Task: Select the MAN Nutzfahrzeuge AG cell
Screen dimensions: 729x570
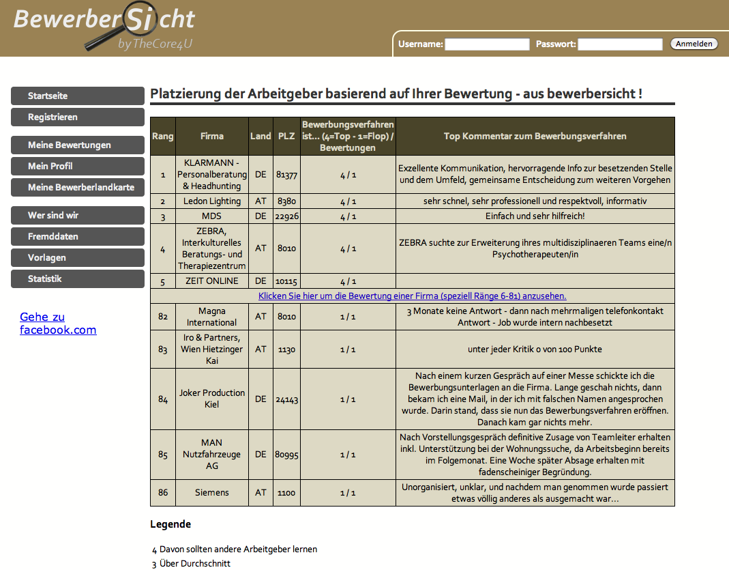Action: pos(212,454)
